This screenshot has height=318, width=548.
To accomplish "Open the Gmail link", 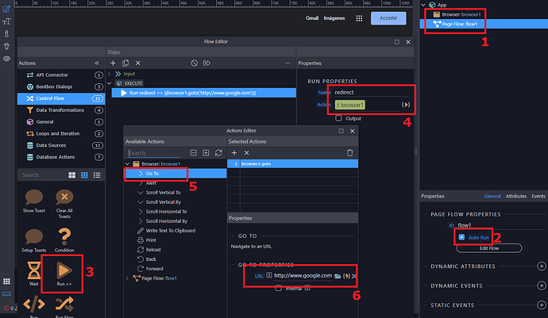I will click(312, 18).
